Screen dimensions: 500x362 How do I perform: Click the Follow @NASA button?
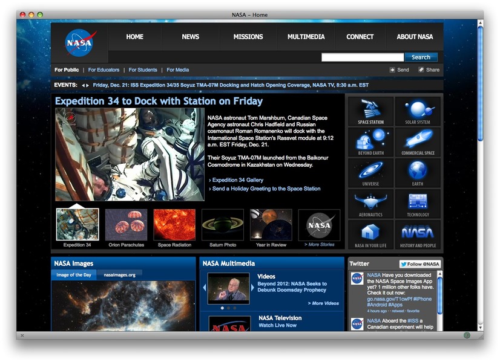[419, 264]
